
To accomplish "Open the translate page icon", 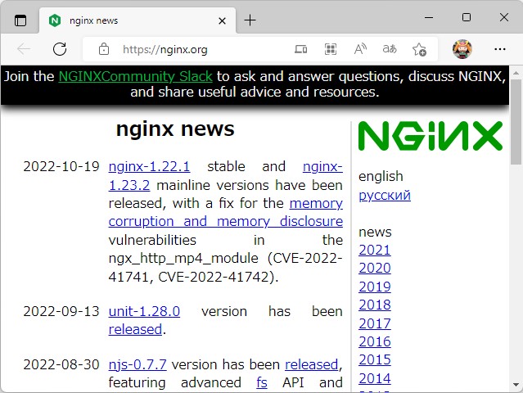I will point(390,49).
